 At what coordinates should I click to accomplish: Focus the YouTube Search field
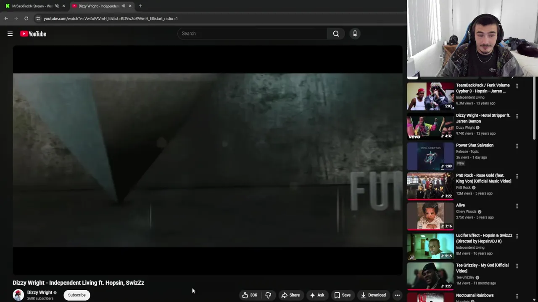point(252,34)
